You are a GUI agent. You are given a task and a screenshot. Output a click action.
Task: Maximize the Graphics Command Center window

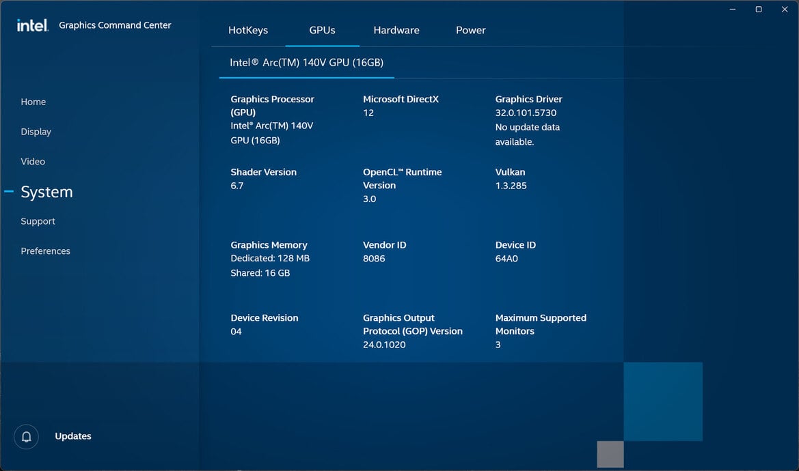(758, 9)
